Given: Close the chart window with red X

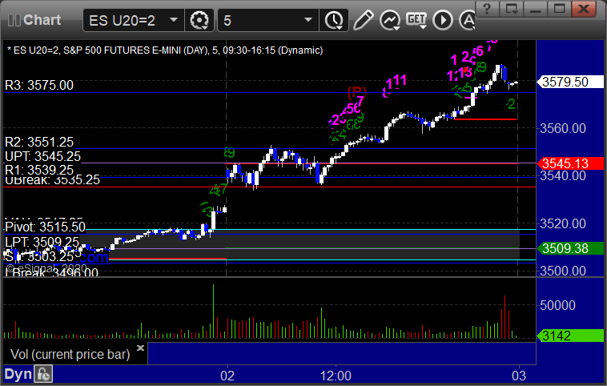Looking at the screenshot, I should pos(584,9).
